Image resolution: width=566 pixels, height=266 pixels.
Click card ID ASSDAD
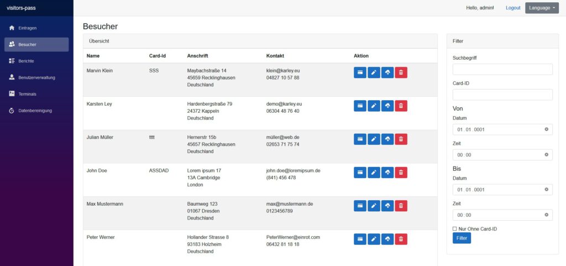tap(159, 171)
